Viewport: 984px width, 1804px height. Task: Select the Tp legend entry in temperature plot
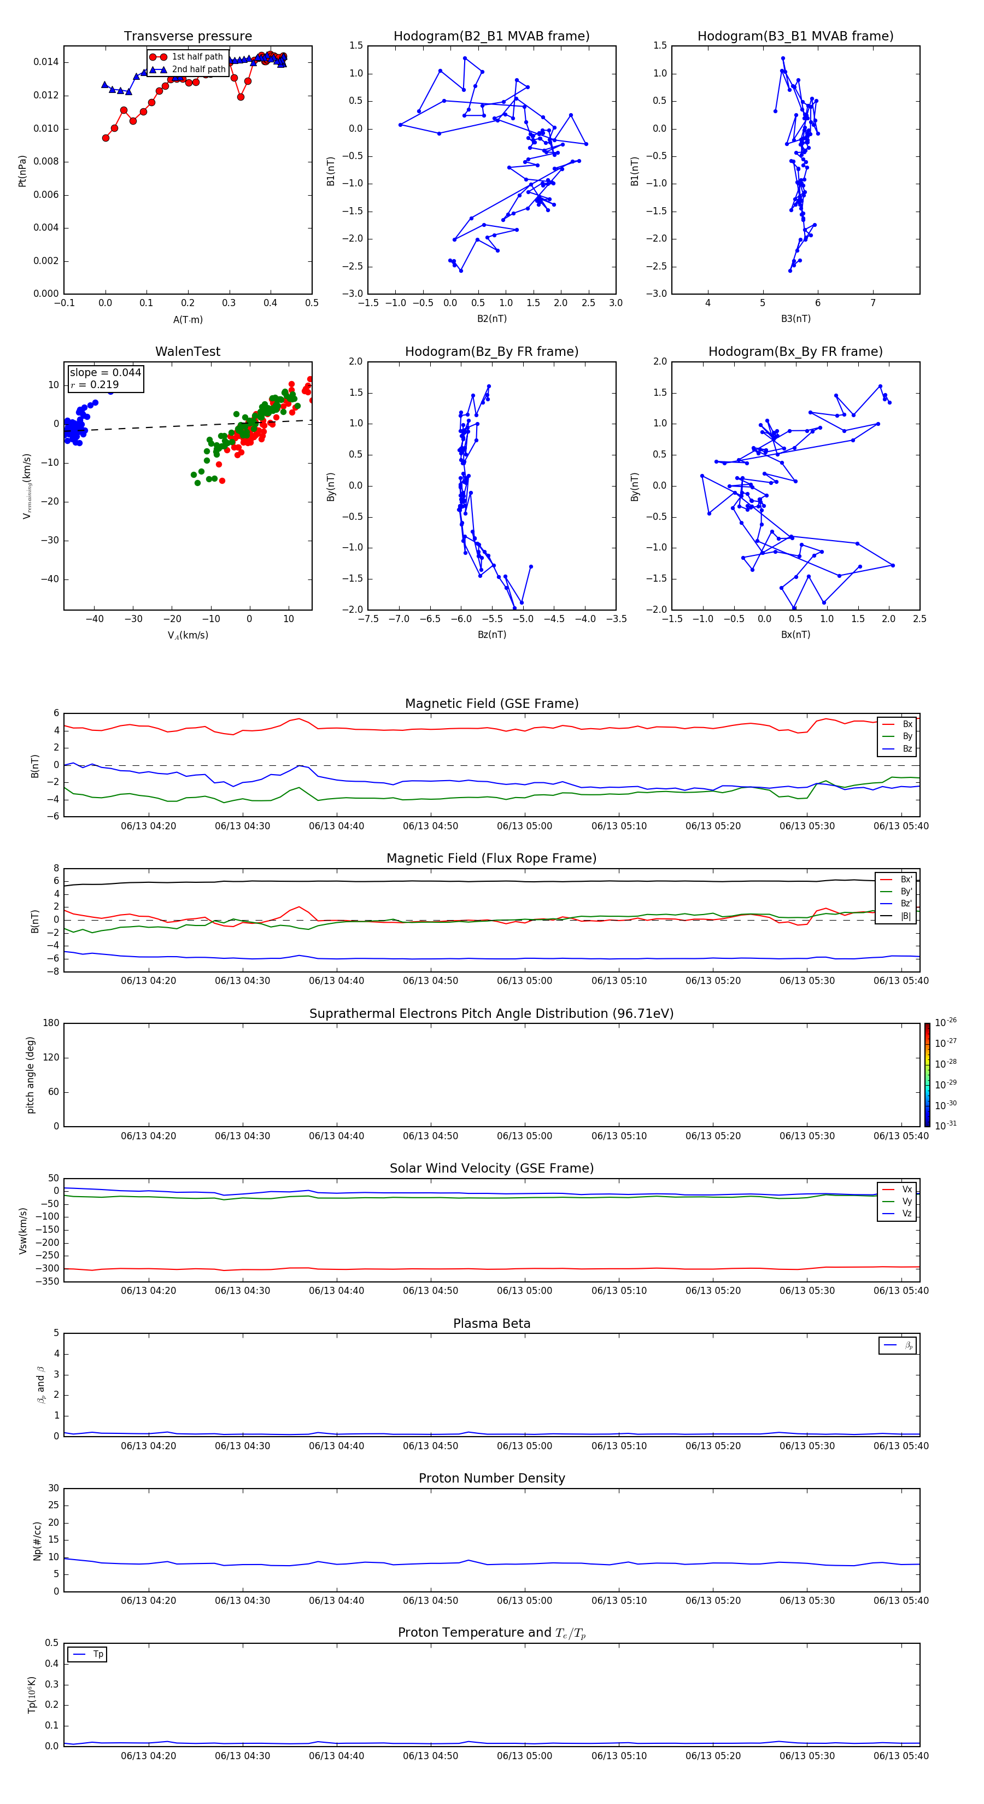(87, 1654)
